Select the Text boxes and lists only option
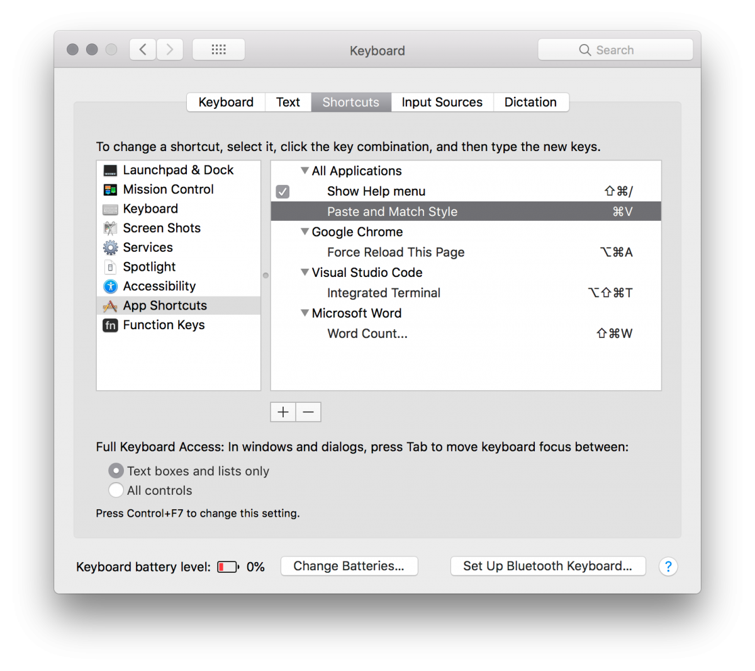The height and width of the screenshot is (671, 755). pos(116,471)
